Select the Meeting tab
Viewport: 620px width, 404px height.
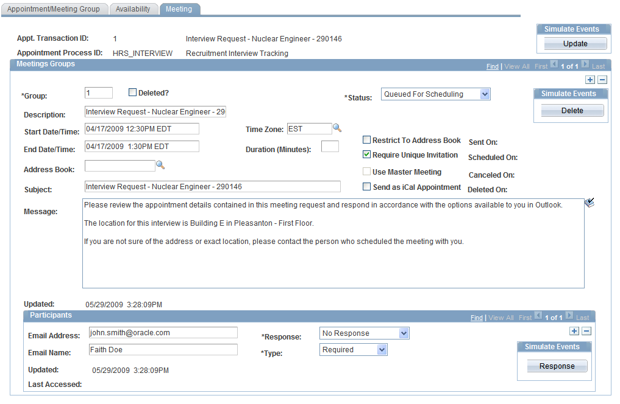(x=179, y=9)
